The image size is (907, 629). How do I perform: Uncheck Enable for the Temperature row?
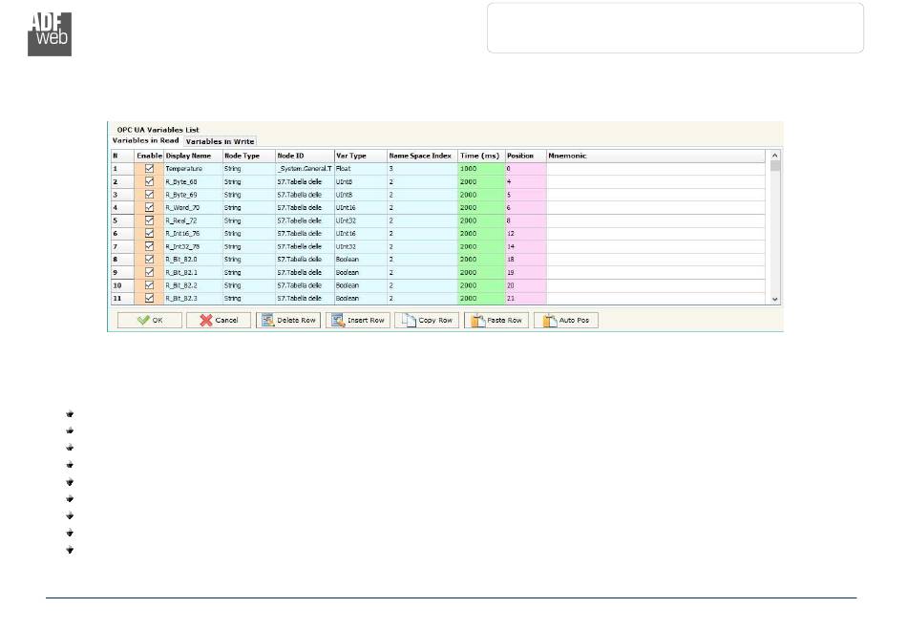click(x=149, y=168)
